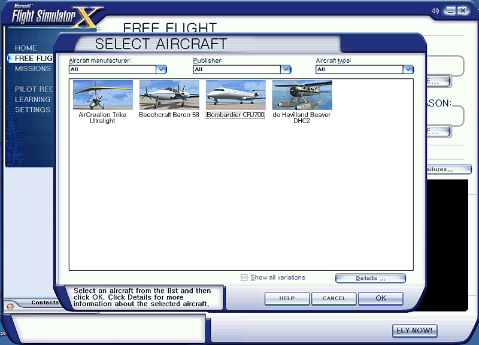Open FREE FLIGHT in the sidebar

[x=31, y=58]
